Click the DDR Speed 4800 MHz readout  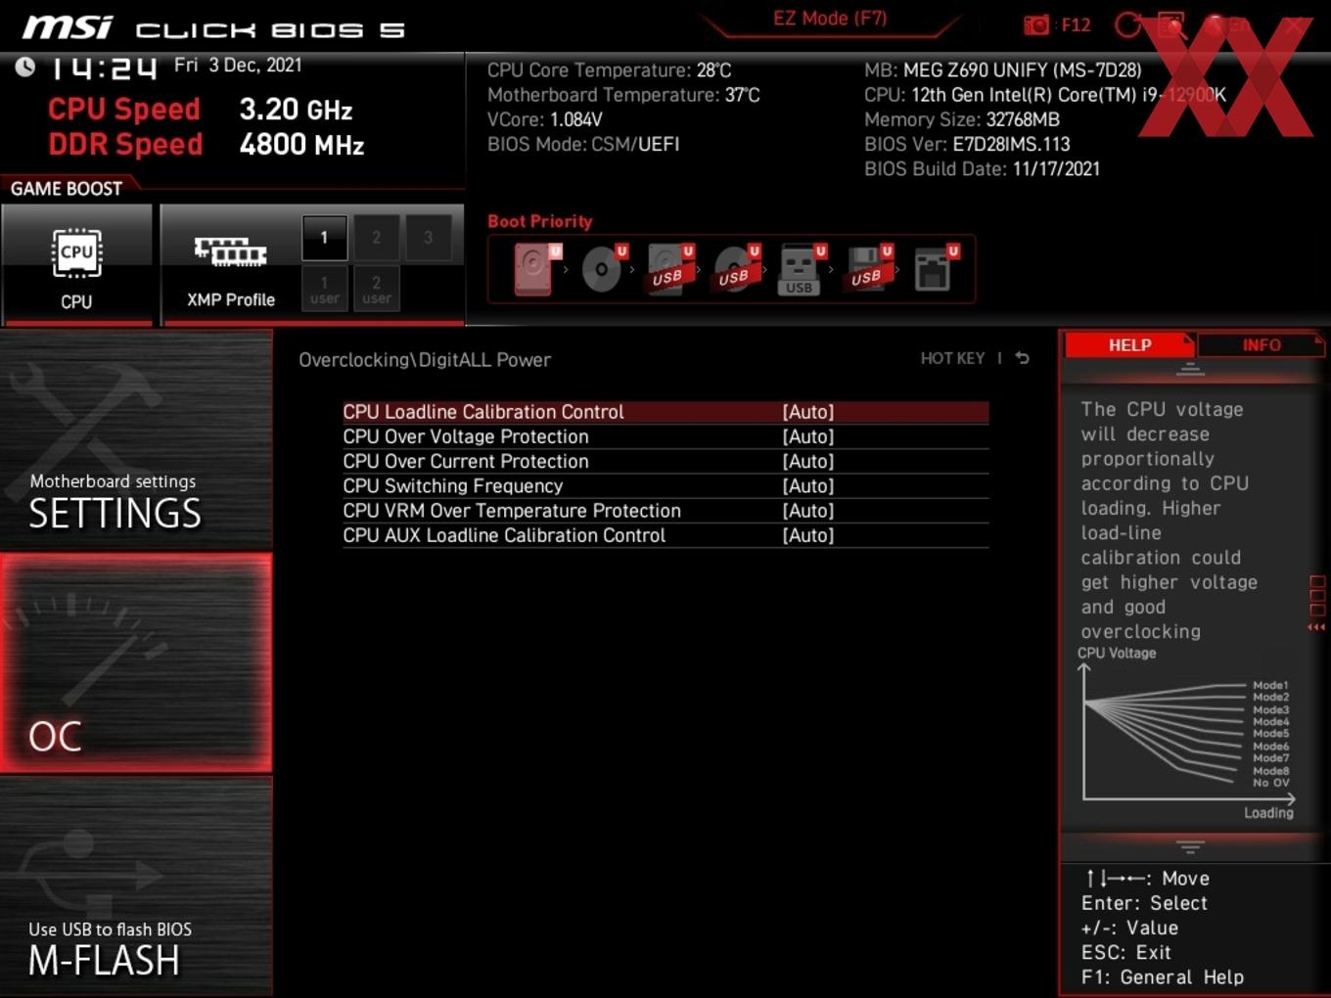[x=207, y=145]
